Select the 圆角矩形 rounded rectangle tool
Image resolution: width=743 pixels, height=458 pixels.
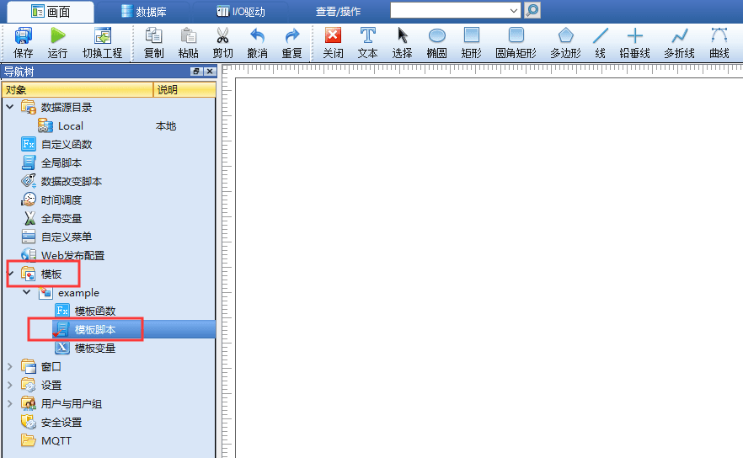[516, 36]
